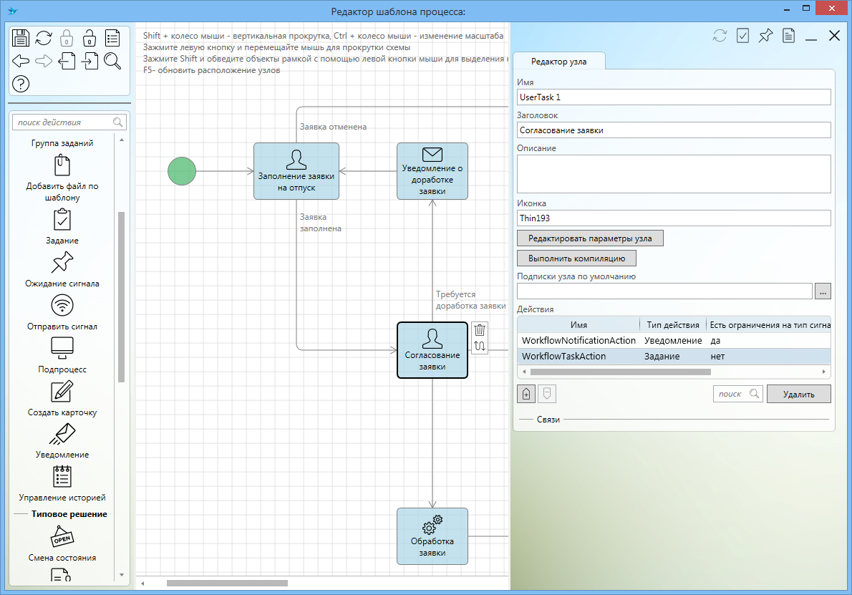Select the 'Редактор узла' tab
Viewport: 852px width, 595px height.
[x=559, y=62]
